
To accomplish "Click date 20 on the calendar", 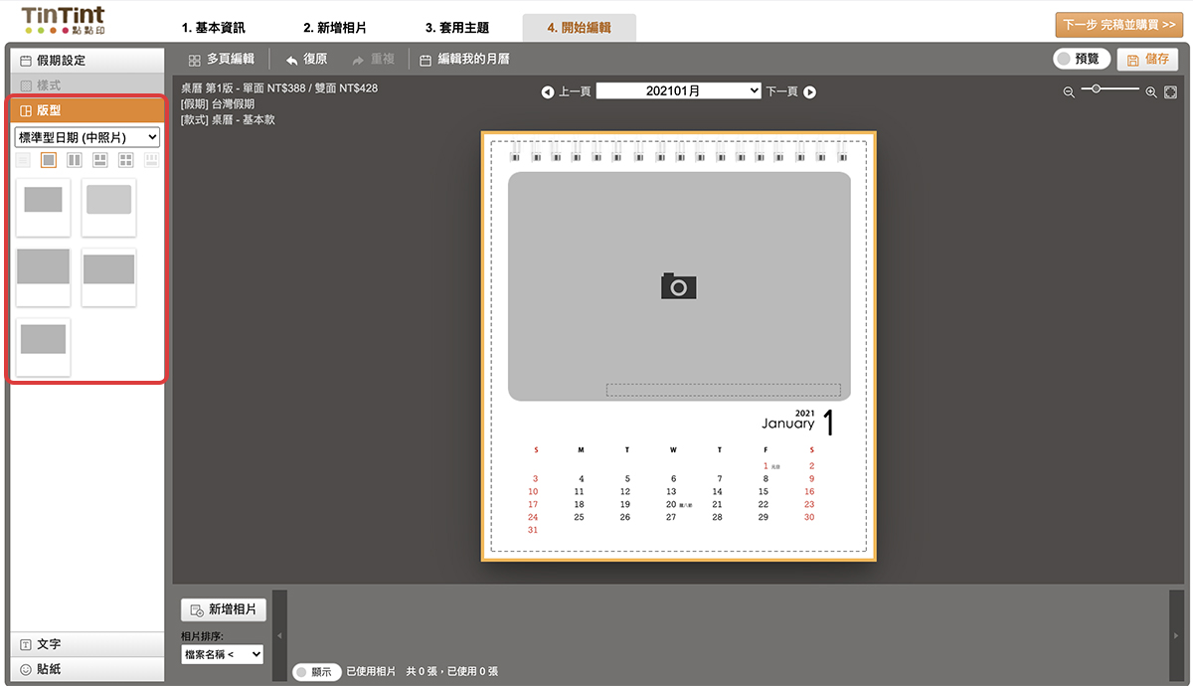I will click(x=671, y=504).
